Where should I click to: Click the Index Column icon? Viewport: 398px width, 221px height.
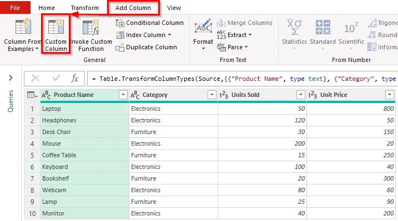(120, 35)
